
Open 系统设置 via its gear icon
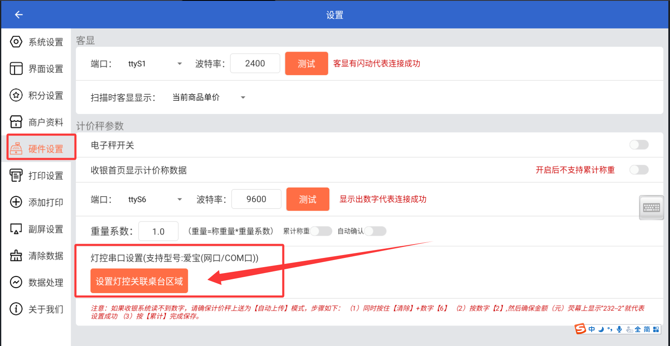16,42
